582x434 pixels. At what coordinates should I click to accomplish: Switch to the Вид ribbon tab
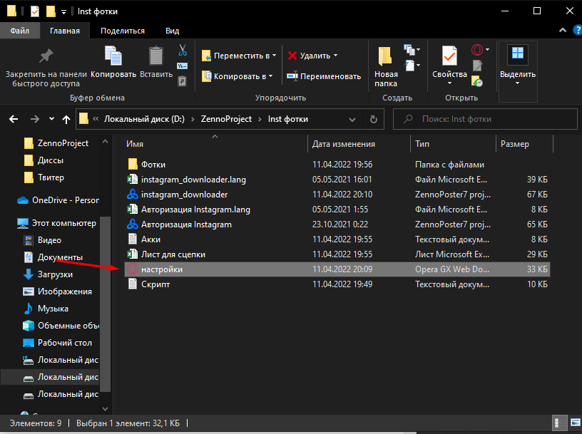(172, 31)
